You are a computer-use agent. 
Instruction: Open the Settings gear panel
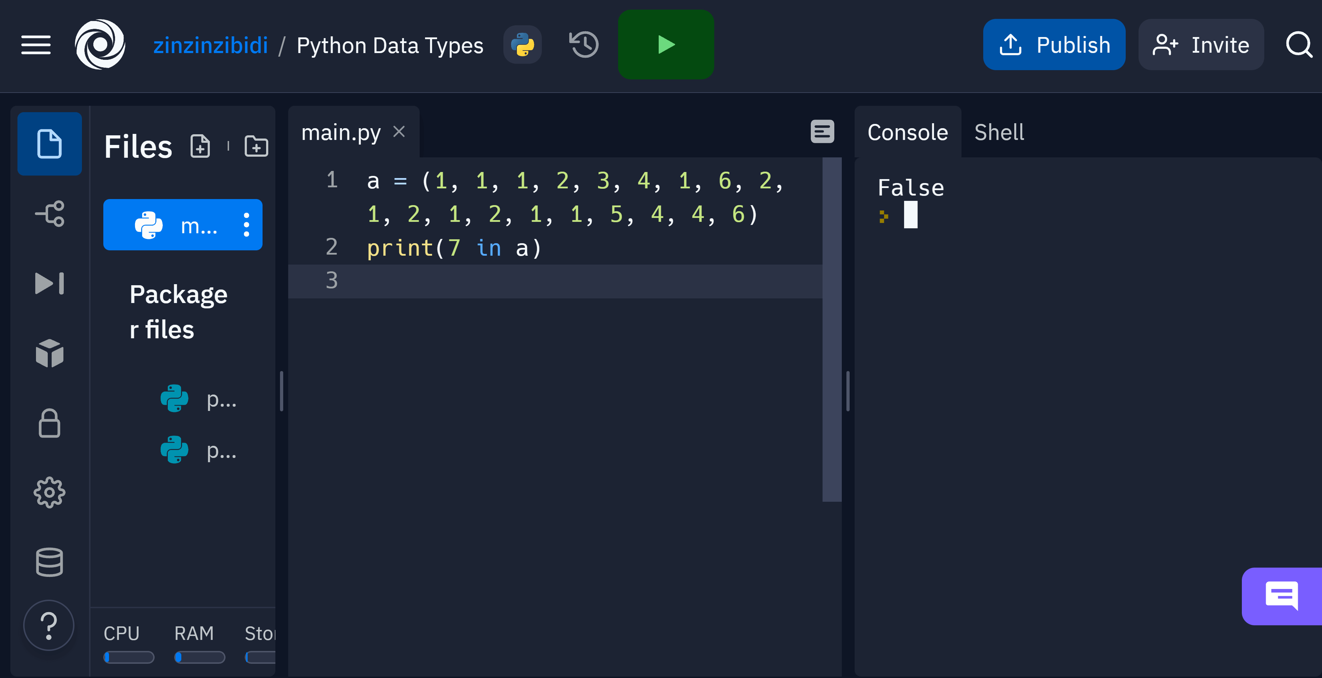point(49,492)
